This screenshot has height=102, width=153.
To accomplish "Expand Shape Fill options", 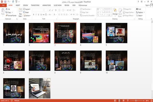I will tap(127, 9).
